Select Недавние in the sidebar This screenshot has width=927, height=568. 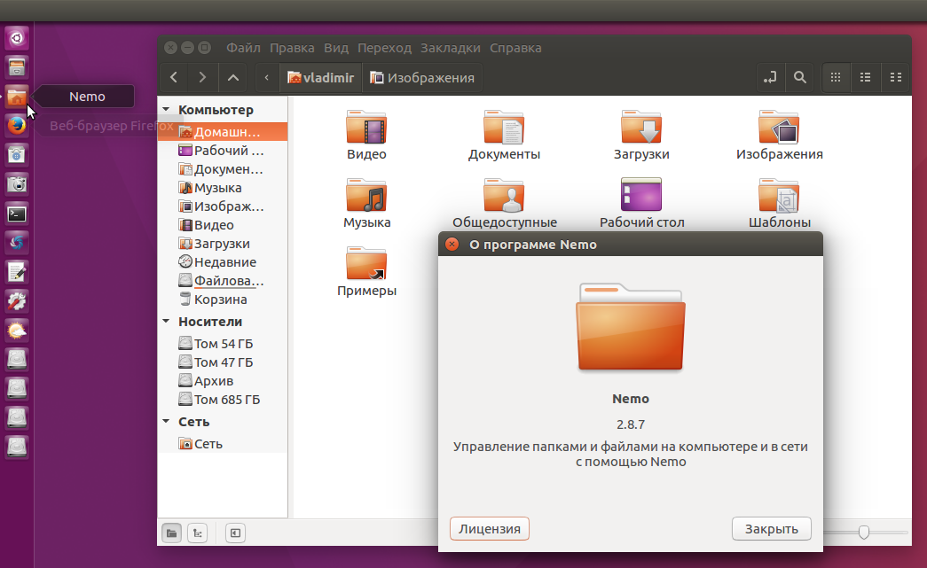click(x=223, y=262)
